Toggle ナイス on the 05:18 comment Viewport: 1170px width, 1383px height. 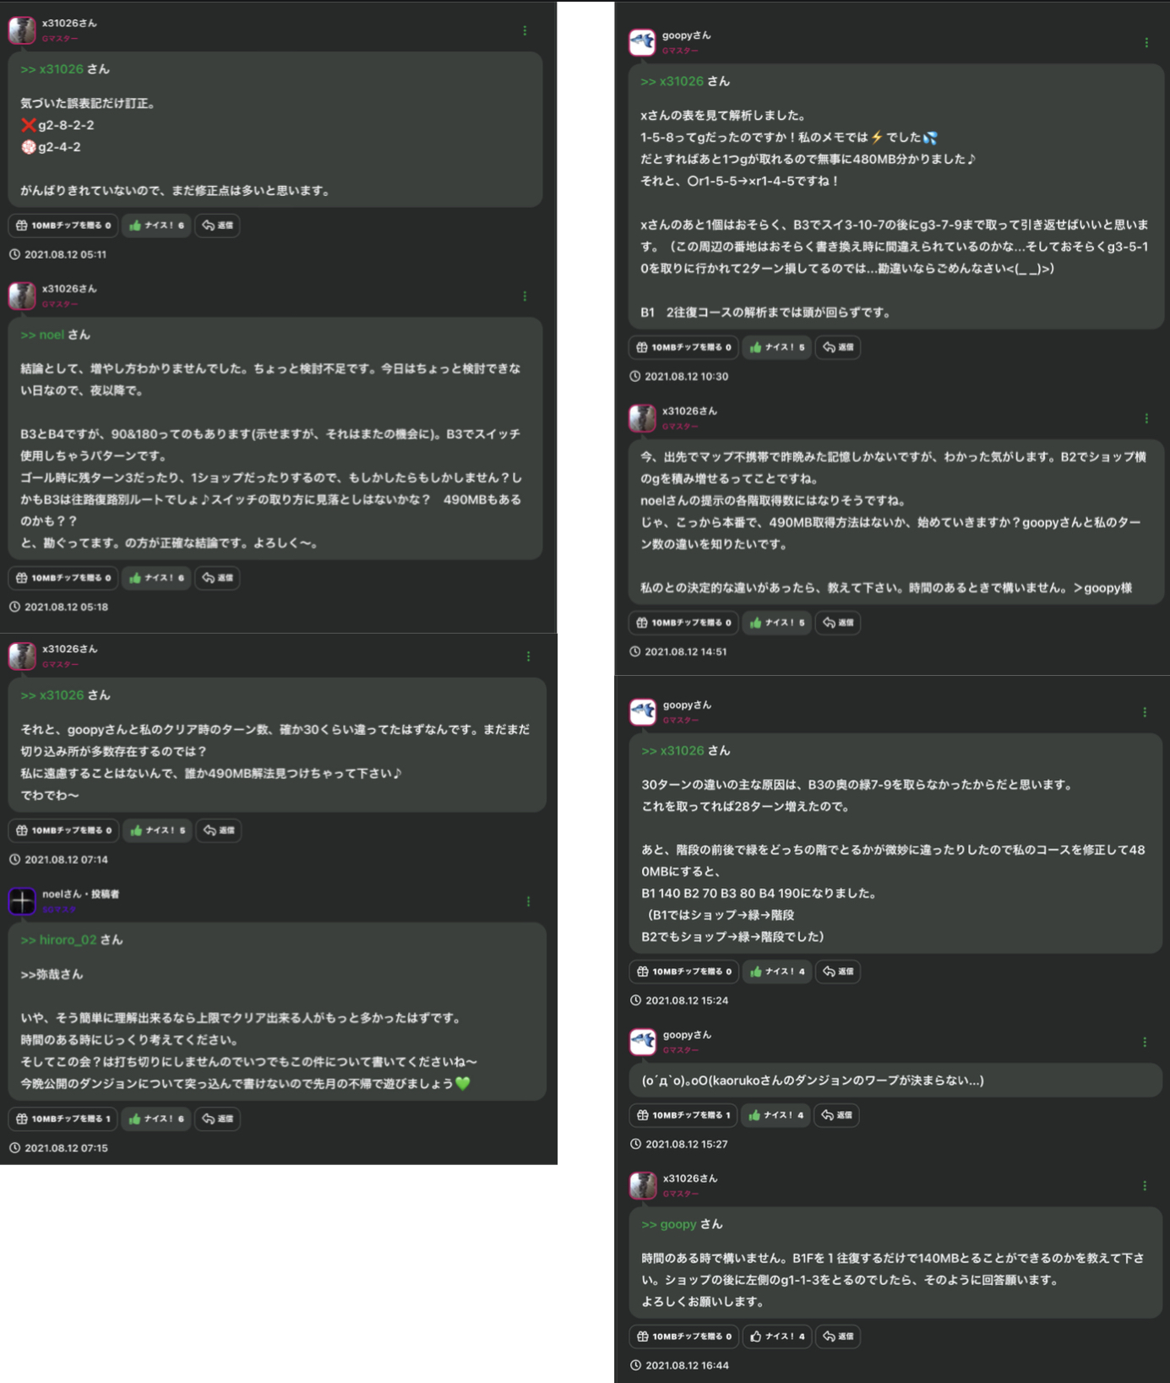(x=156, y=578)
